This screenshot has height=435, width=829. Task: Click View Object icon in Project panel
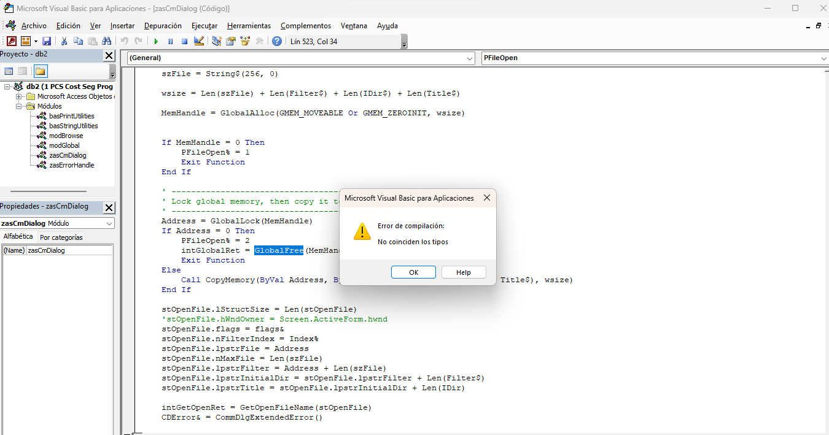coord(22,71)
